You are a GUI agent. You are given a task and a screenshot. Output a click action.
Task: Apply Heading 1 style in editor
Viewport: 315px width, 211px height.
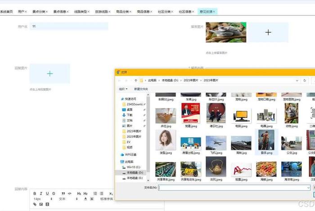[79, 193]
